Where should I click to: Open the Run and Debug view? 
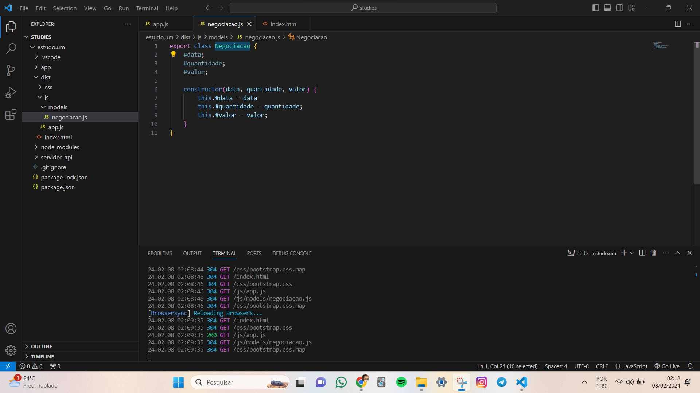pos(11,92)
